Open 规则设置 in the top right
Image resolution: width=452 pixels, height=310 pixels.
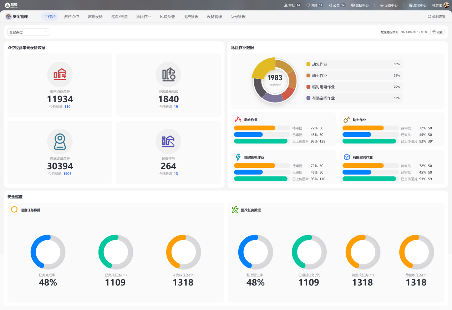[x=436, y=17]
